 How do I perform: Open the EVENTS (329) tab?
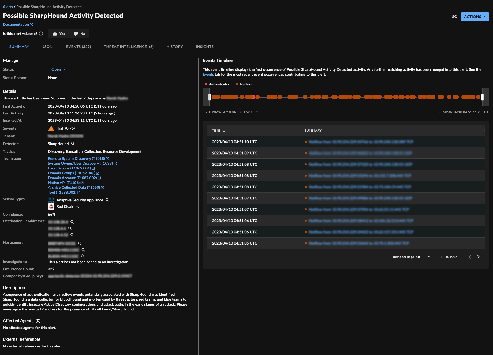79,47
